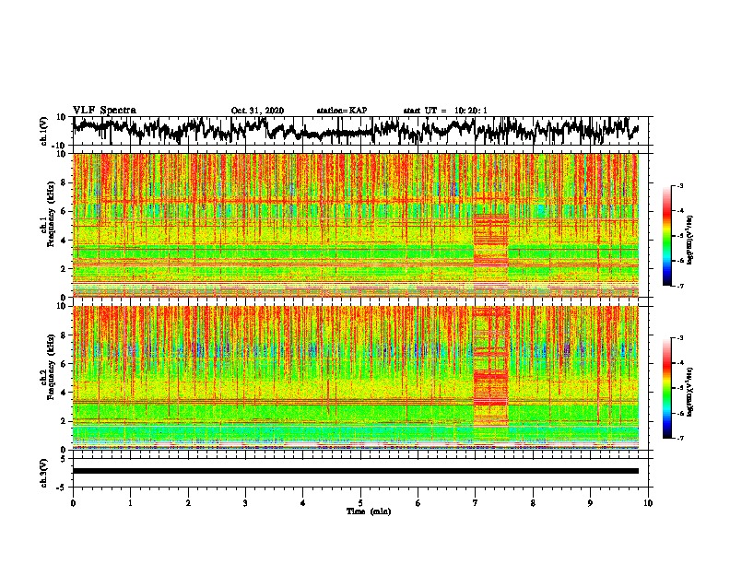Click the ch.3 black voltage bar

pos(356,471)
